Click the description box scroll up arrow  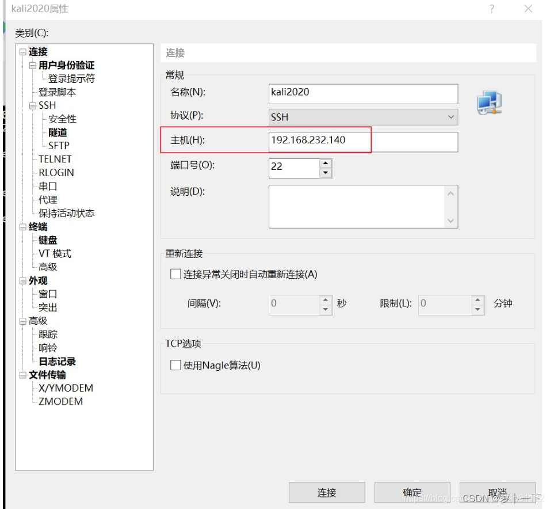pos(450,193)
